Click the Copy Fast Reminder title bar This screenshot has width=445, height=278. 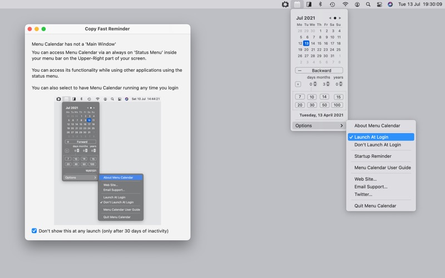(x=107, y=29)
